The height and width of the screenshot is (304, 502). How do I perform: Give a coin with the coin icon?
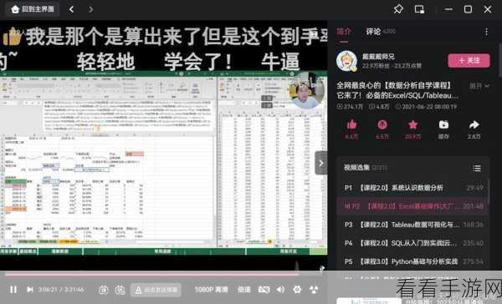tap(382, 125)
